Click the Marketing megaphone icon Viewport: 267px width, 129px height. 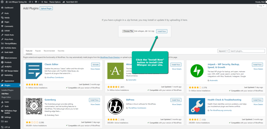(x=2, y=75)
